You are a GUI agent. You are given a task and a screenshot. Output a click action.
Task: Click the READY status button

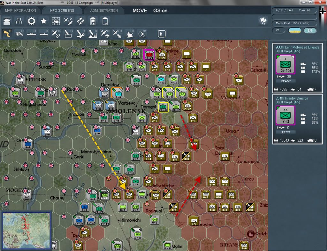[286, 81]
